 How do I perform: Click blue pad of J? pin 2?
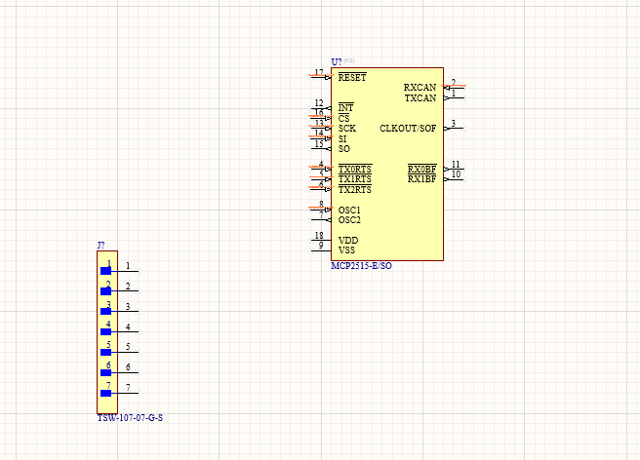tap(105, 291)
